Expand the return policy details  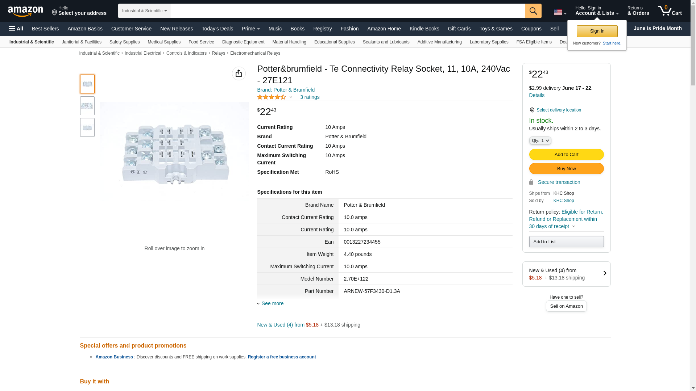point(573,226)
